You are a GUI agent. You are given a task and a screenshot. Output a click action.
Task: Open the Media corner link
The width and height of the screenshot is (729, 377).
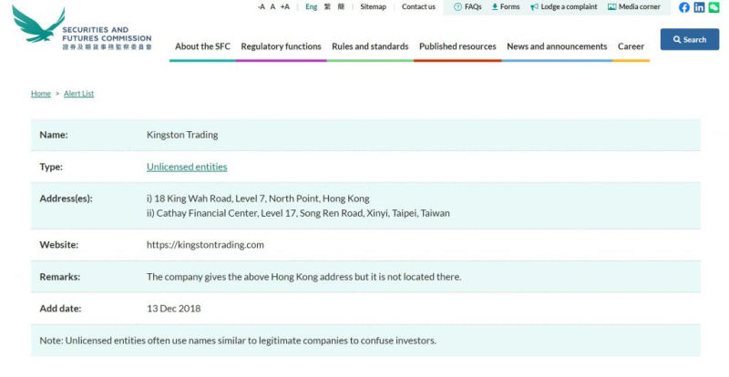tap(634, 7)
